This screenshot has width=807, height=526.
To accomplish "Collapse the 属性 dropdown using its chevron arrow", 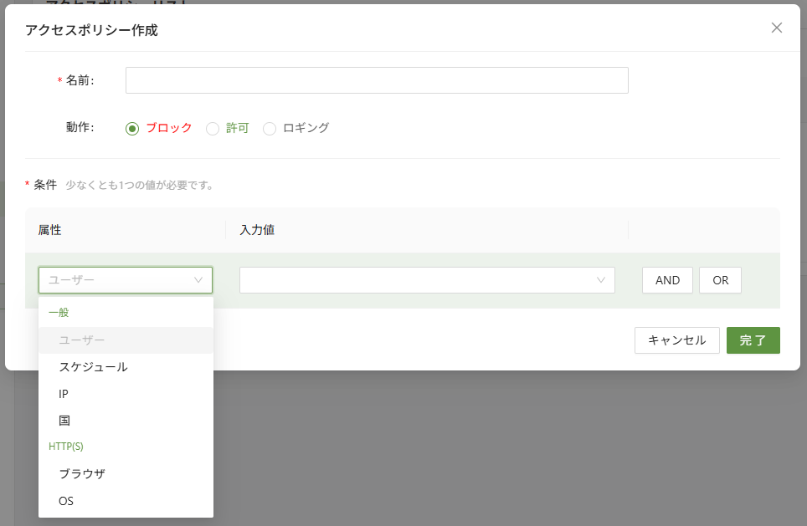I will (198, 280).
